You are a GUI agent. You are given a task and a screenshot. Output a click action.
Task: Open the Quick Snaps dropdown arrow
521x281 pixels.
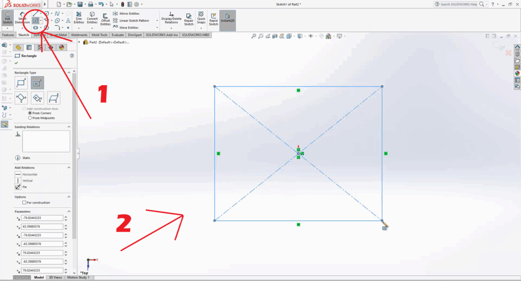pyautogui.click(x=201, y=28)
